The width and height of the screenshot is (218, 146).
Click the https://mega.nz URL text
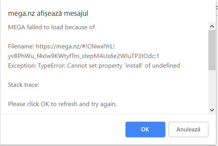pos(75,46)
